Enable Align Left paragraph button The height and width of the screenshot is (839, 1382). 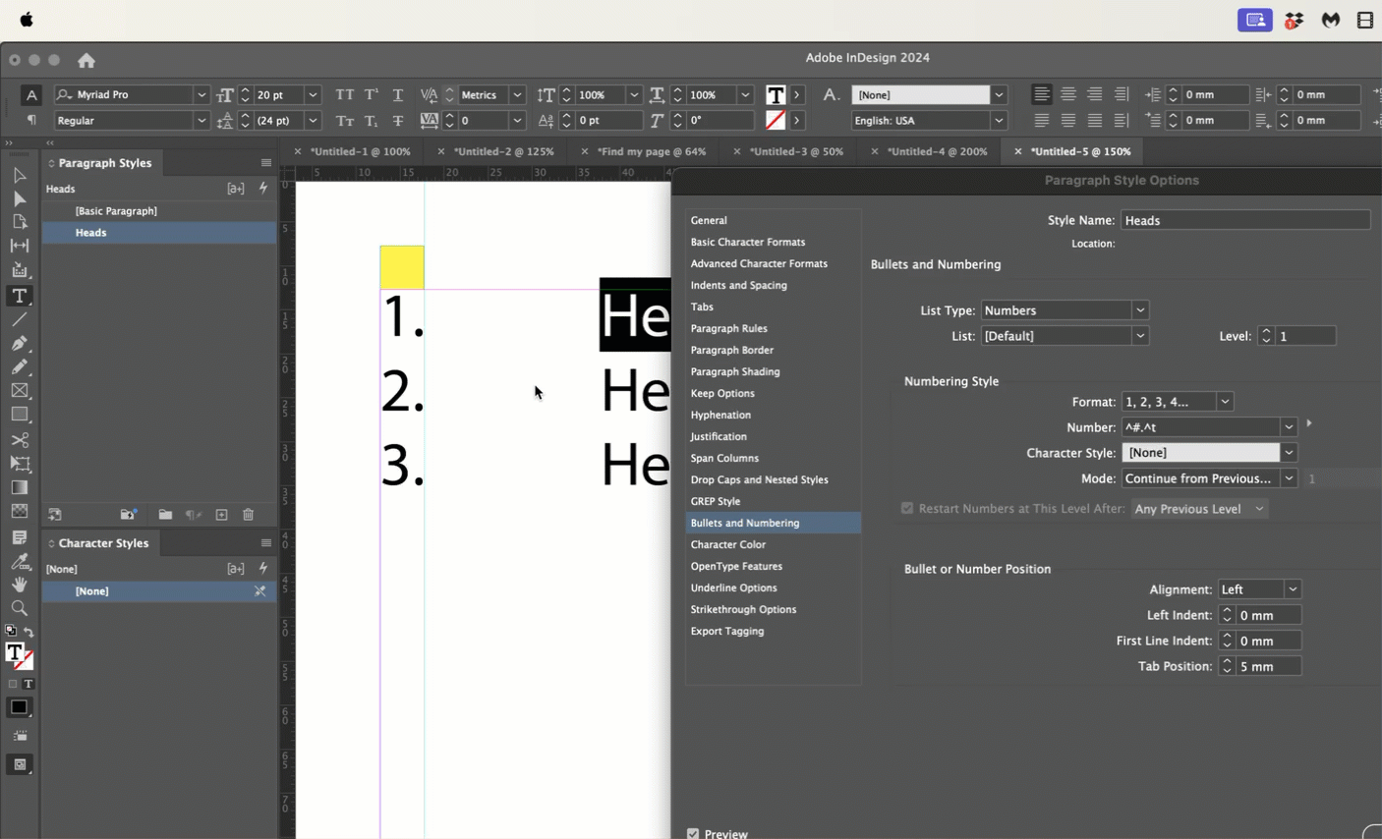[1042, 94]
